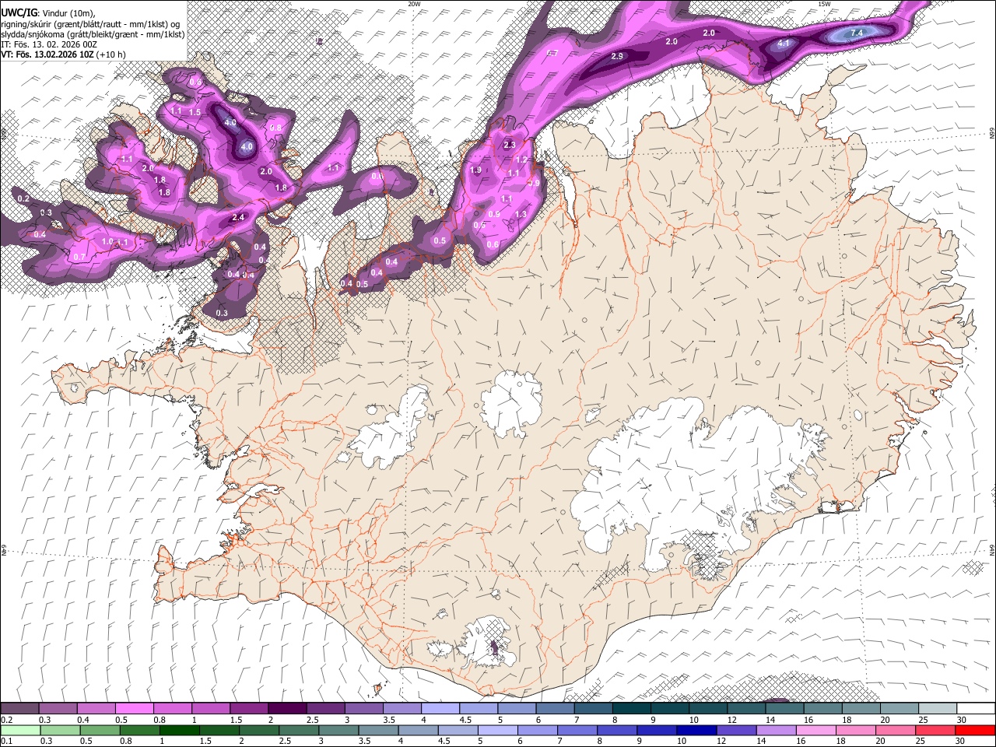The height and width of the screenshot is (747, 996).
Task: Click the 1.3 precipitation label
Action: click(521, 215)
